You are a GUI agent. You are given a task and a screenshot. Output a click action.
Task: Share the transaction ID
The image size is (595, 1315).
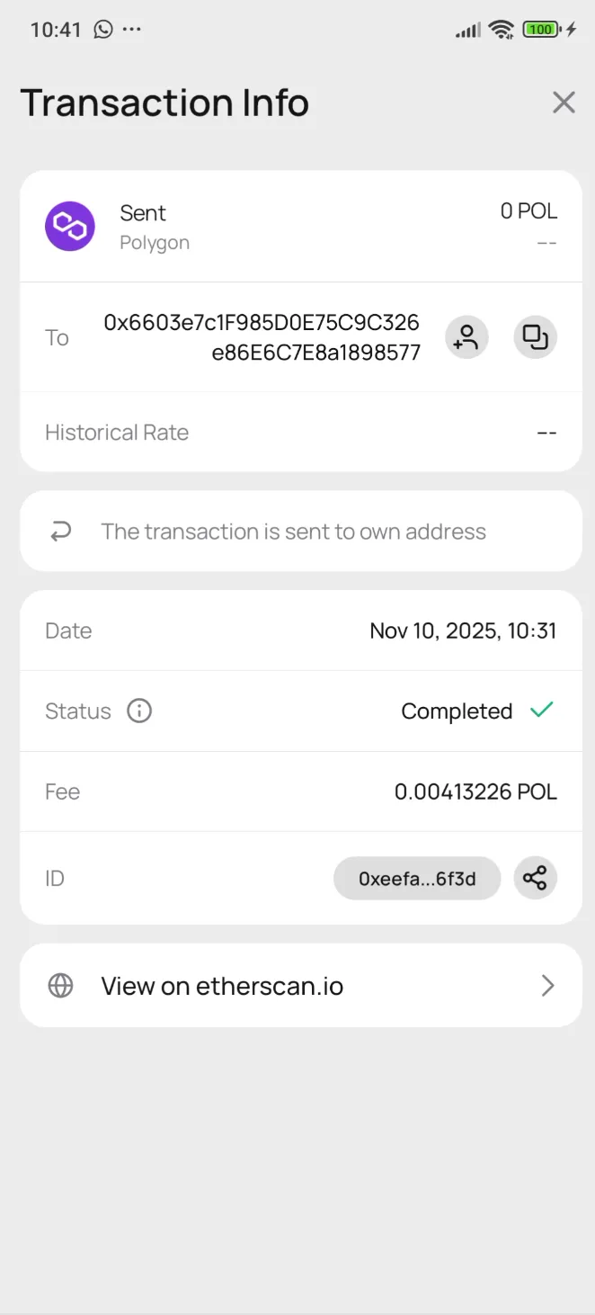click(x=536, y=878)
